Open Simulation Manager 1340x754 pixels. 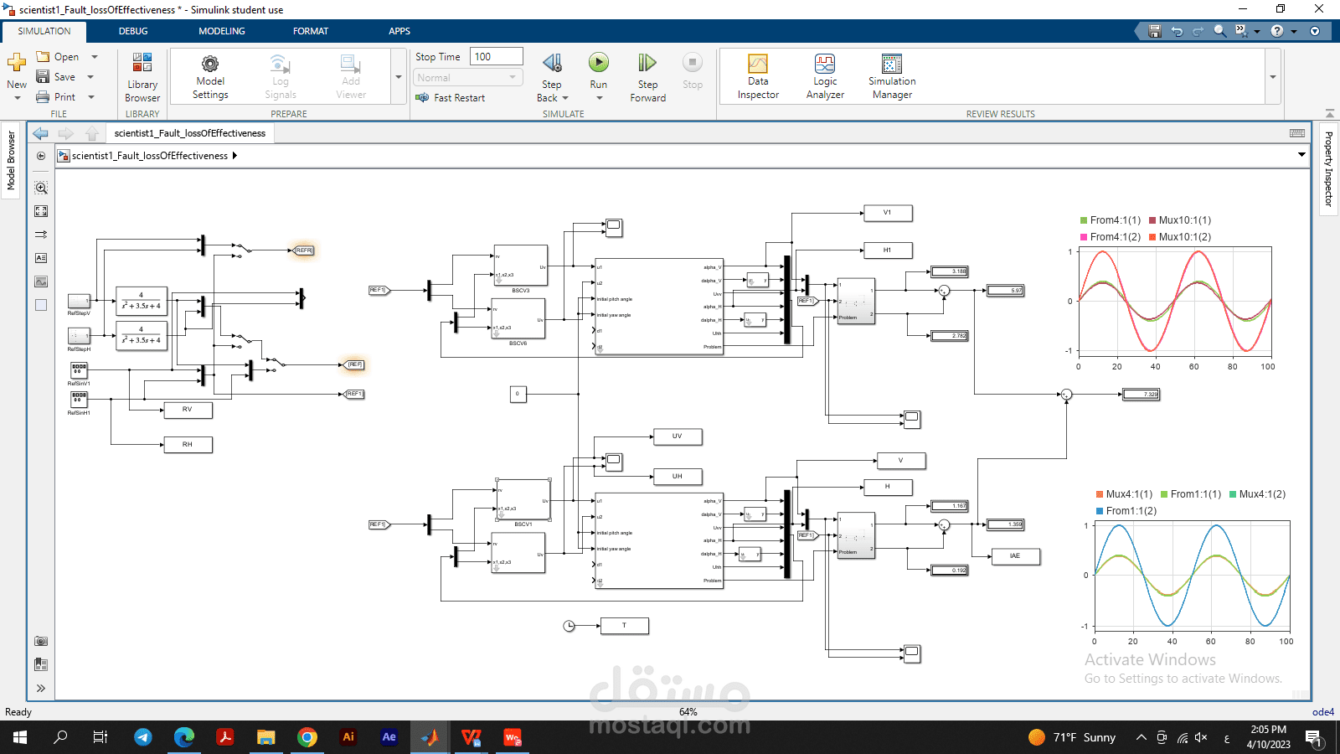(x=892, y=78)
